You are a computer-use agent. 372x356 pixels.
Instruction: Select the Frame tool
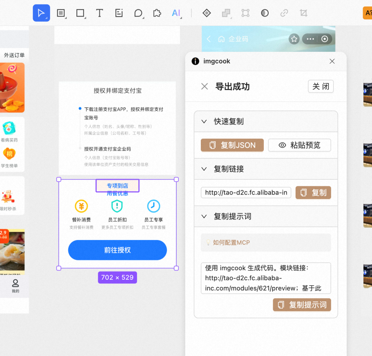point(61,13)
